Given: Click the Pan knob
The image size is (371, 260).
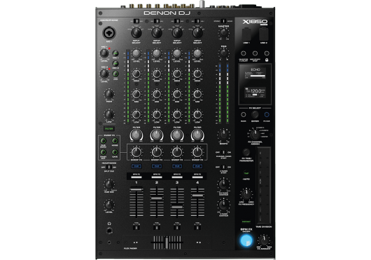Looking at the screenshot, I should pos(223,53).
